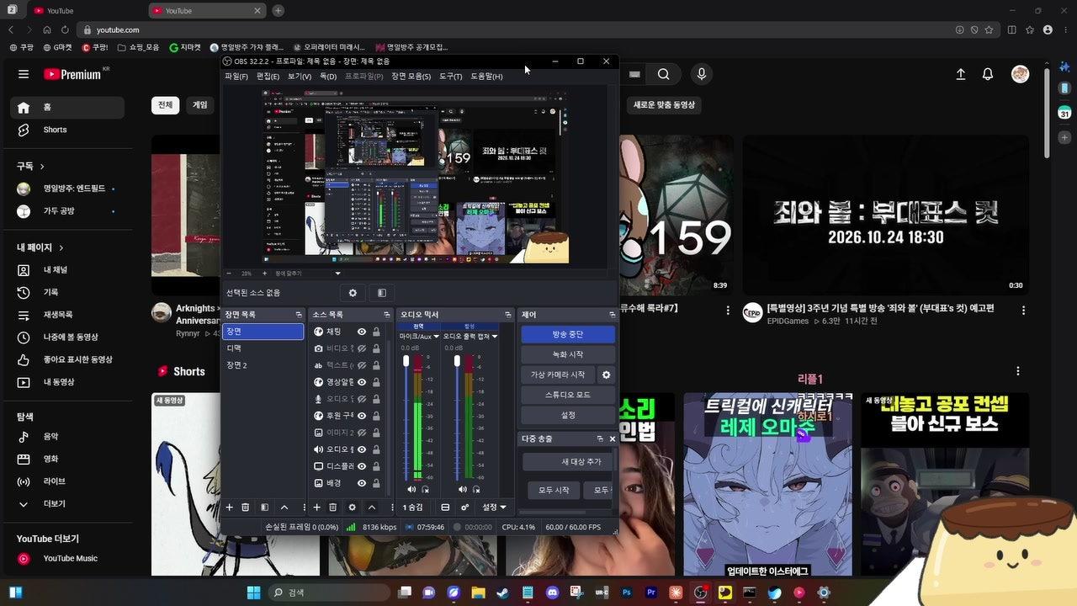Screen dimensions: 1077x606
Task: Click 새 대상 추가 button
Action: pos(569,462)
